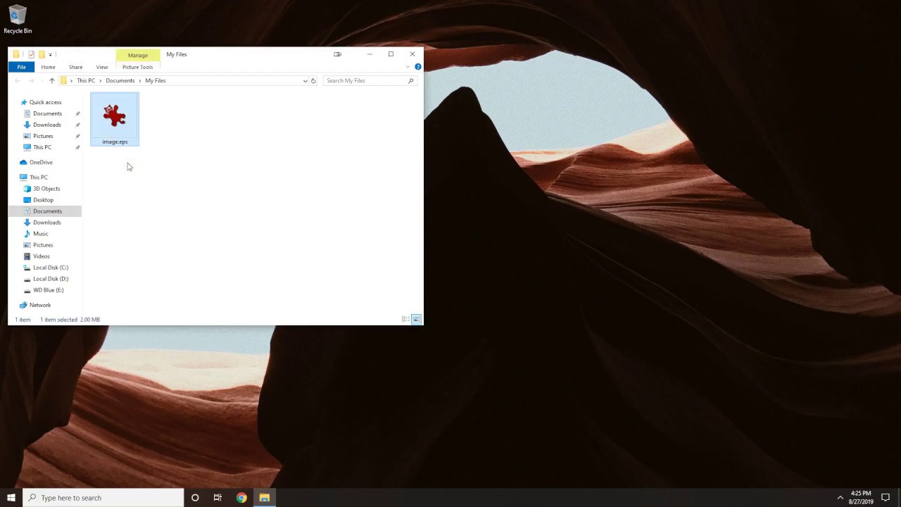
Task: Open the address bar history dropdown
Action: tap(305, 81)
